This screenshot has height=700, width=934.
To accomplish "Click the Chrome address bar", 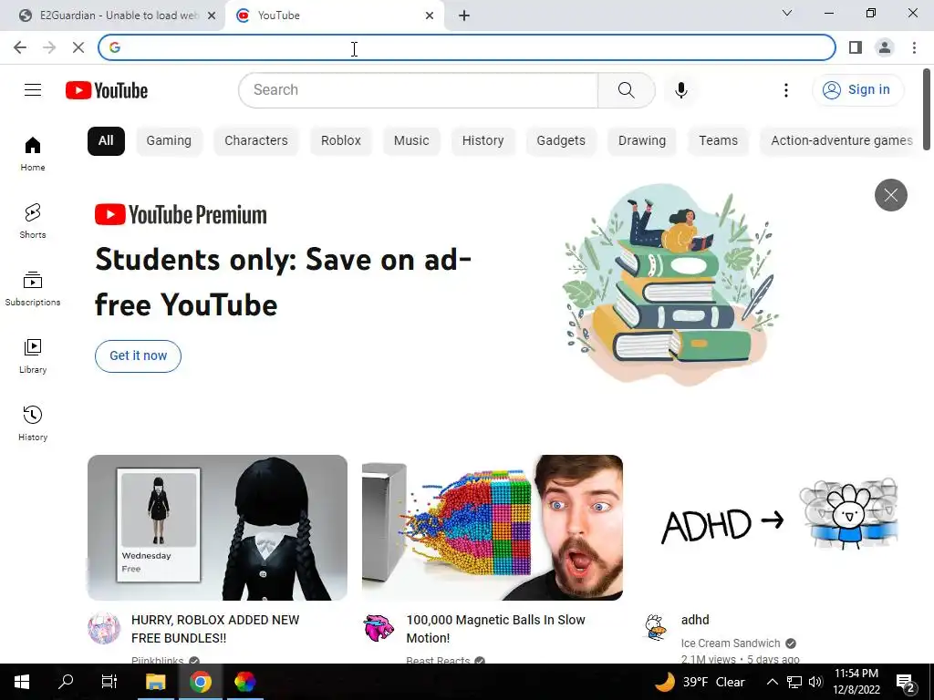I will (467, 47).
